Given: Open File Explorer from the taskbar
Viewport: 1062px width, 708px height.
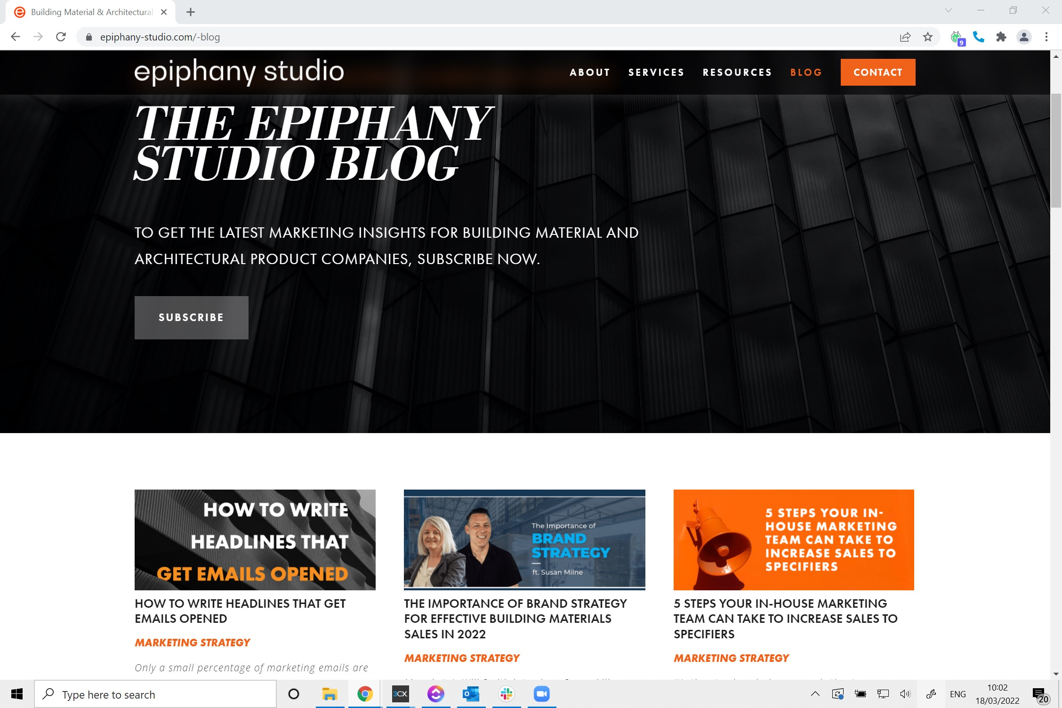Looking at the screenshot, I should click(x=330, y=694).
